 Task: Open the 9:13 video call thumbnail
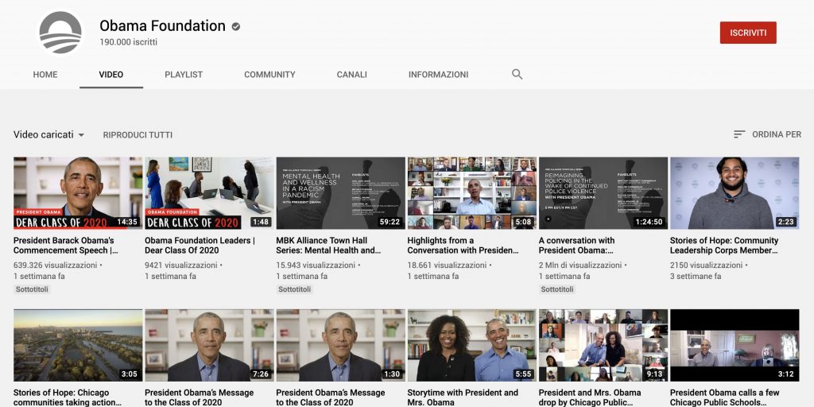[x=603, y=345]
